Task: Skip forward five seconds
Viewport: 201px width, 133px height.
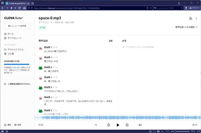Action: click(x=127, y=125)
